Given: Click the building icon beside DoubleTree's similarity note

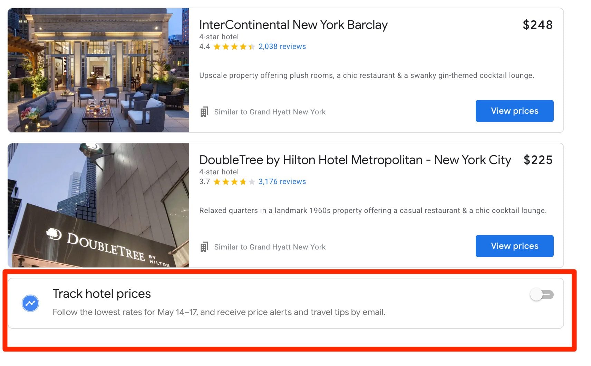Looking at the screenshot, I should (x=204, y=246).
